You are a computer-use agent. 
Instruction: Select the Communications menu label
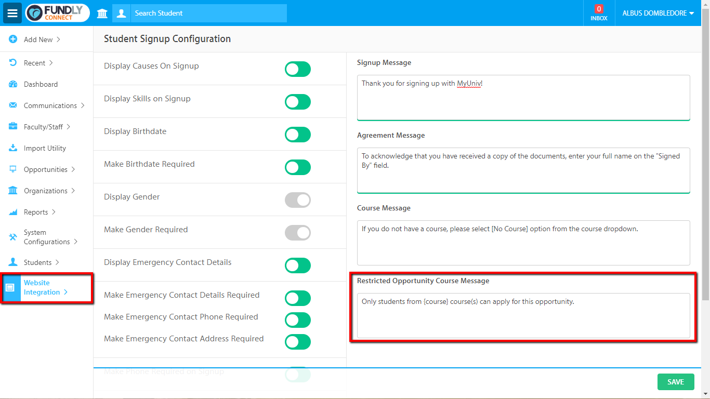(50, 105)
